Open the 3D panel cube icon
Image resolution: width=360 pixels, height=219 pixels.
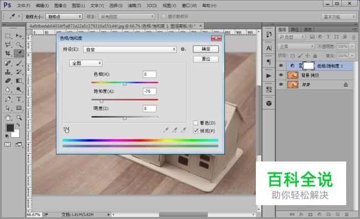pyautogui.click(x=269, y=103)
